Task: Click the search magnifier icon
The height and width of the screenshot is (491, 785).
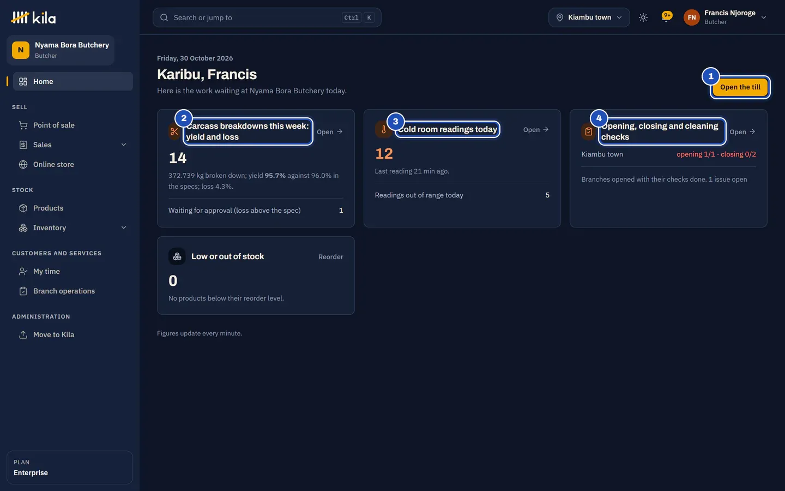Action: coord(164,17)
